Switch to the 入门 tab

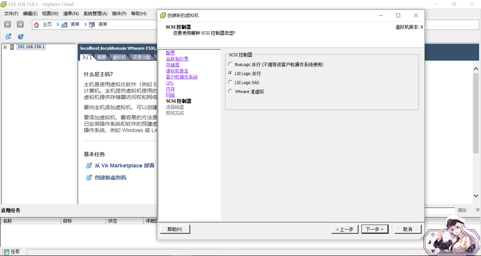pos(87,57)
